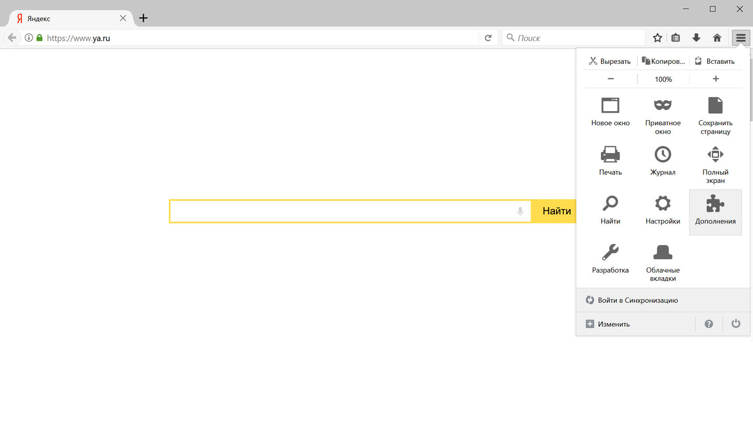Click the Найти magnifier menu item
This screenshot has width=753, height=423.
(x=610, y=210)
